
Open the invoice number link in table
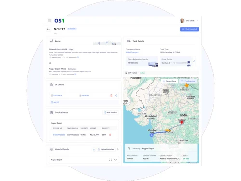59,135
